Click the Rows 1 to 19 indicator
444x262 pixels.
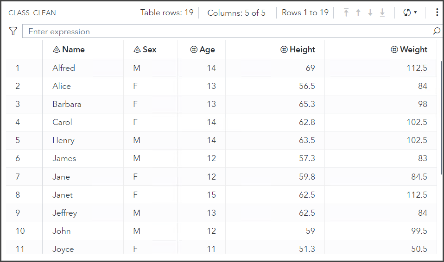click(x=305, y=13)
